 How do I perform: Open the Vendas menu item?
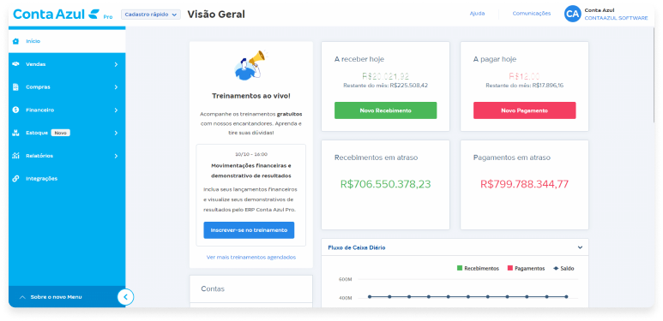[x=67, y=64]
